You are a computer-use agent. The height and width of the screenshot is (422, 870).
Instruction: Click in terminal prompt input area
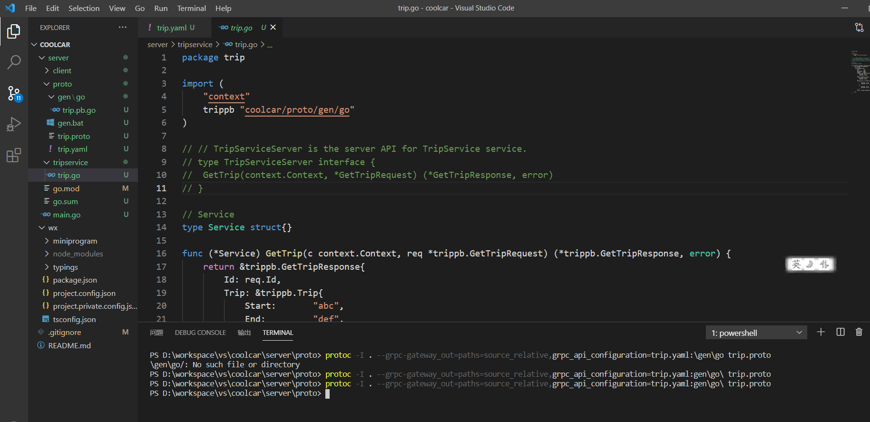[328, 393]
